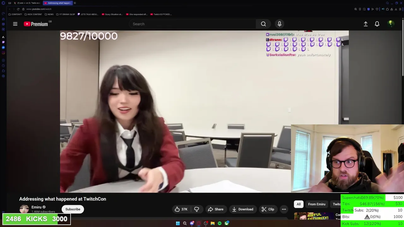Clip the video
The width and height of the screenshot is (404, 227).
[268, 209]
